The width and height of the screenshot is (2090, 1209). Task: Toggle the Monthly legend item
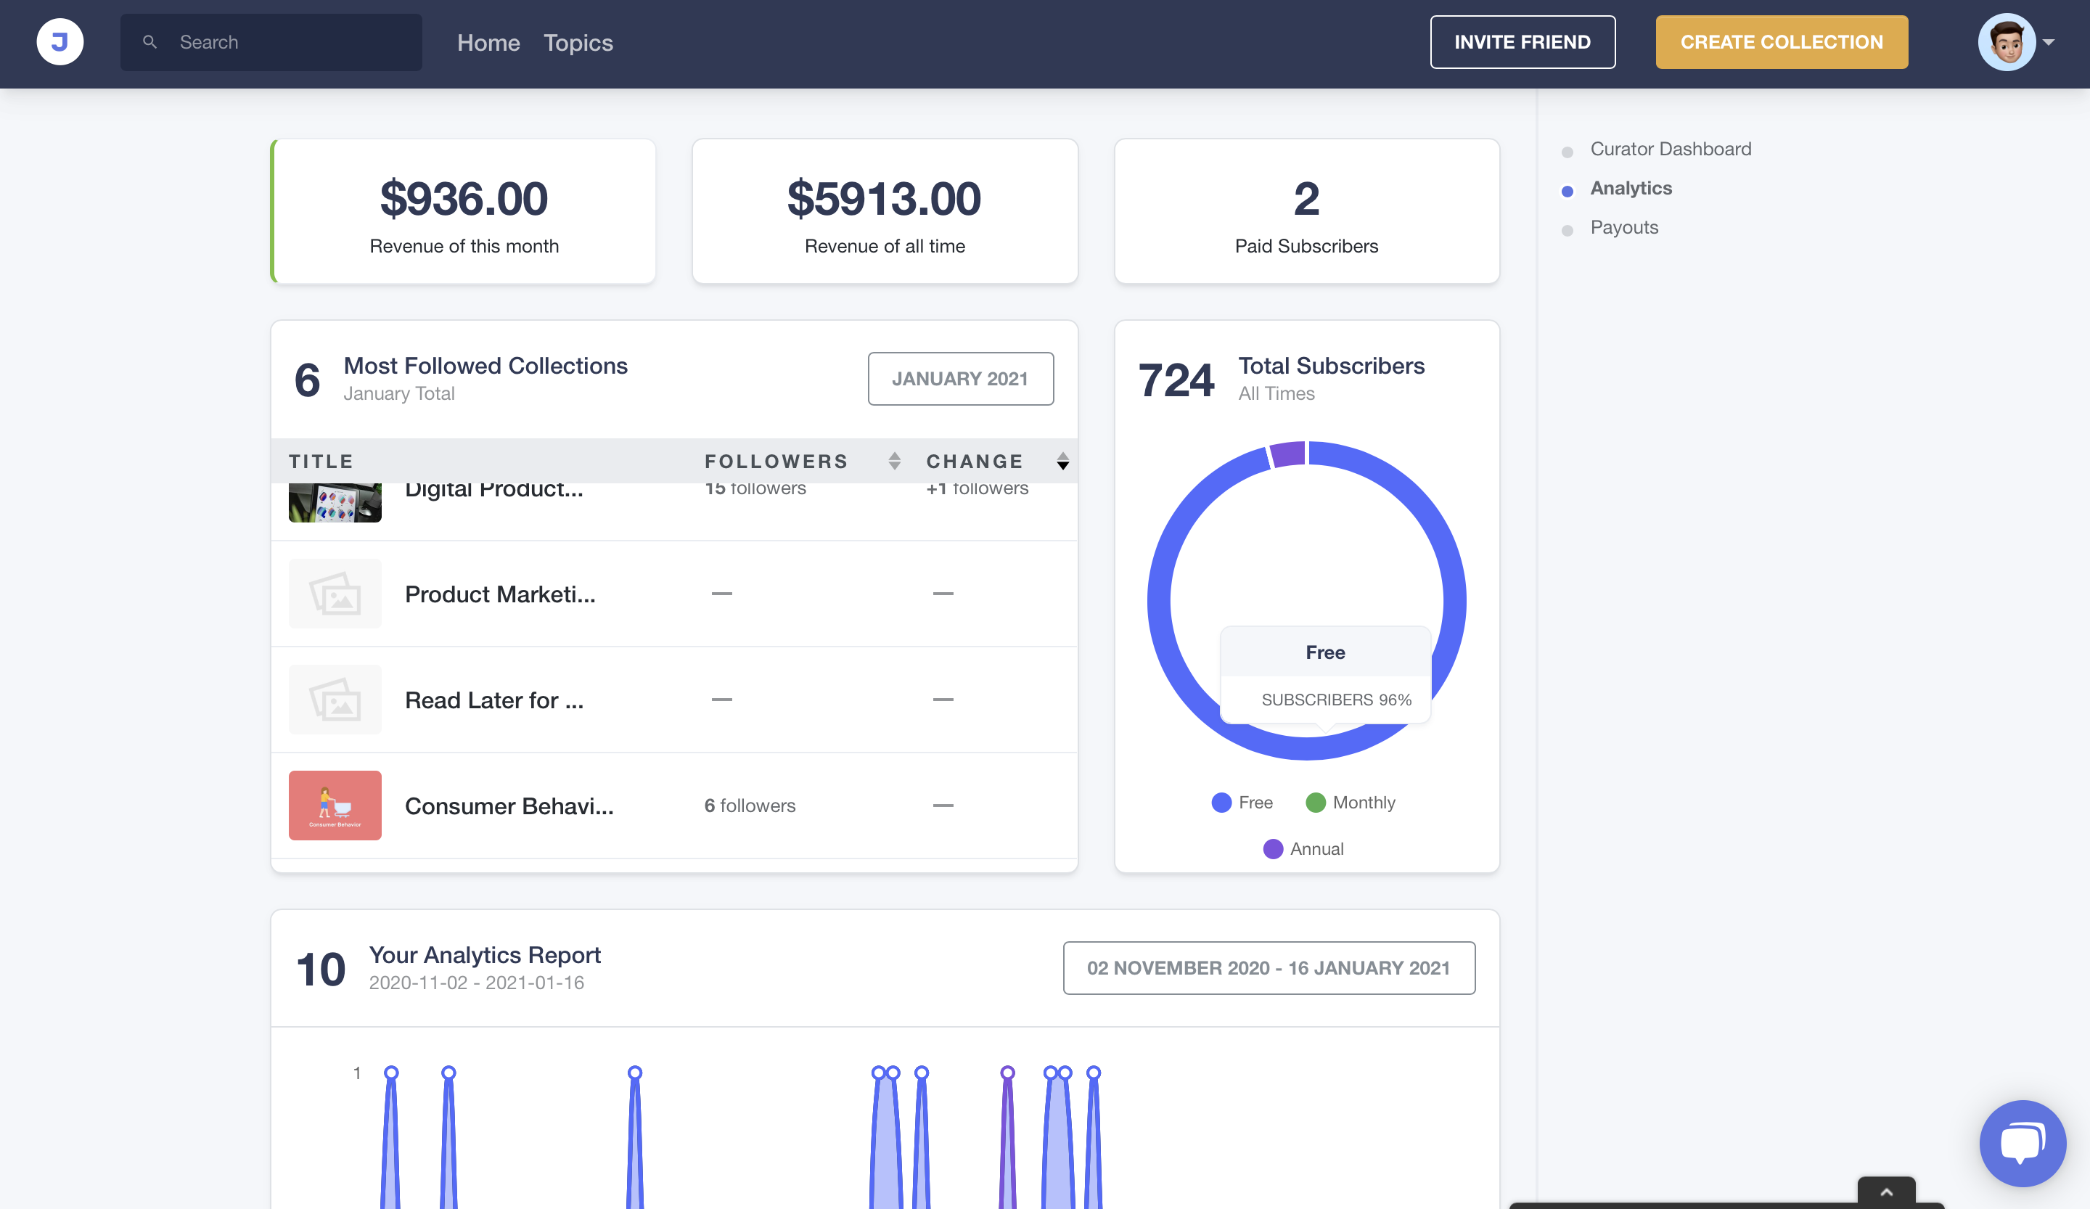(x=1351, y=803)
